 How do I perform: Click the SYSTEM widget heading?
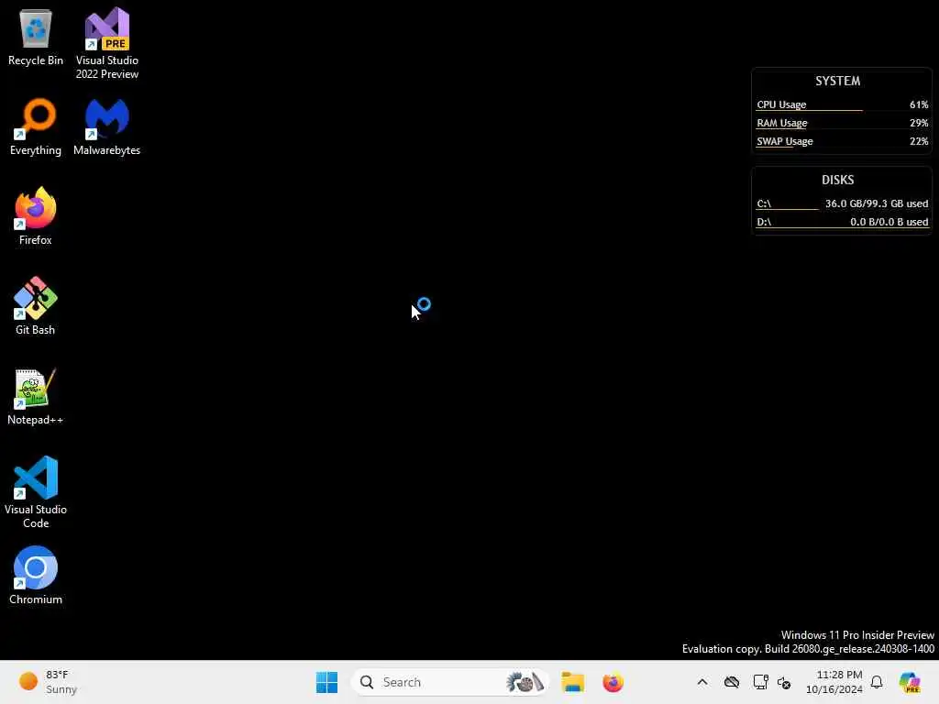click(838, 81)
